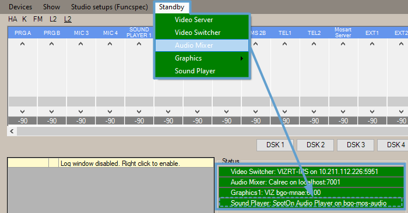Click the DSK 4 button
The height and width of the screenshot is (213, 408).
pyautogui.click(x=393, y=145)
